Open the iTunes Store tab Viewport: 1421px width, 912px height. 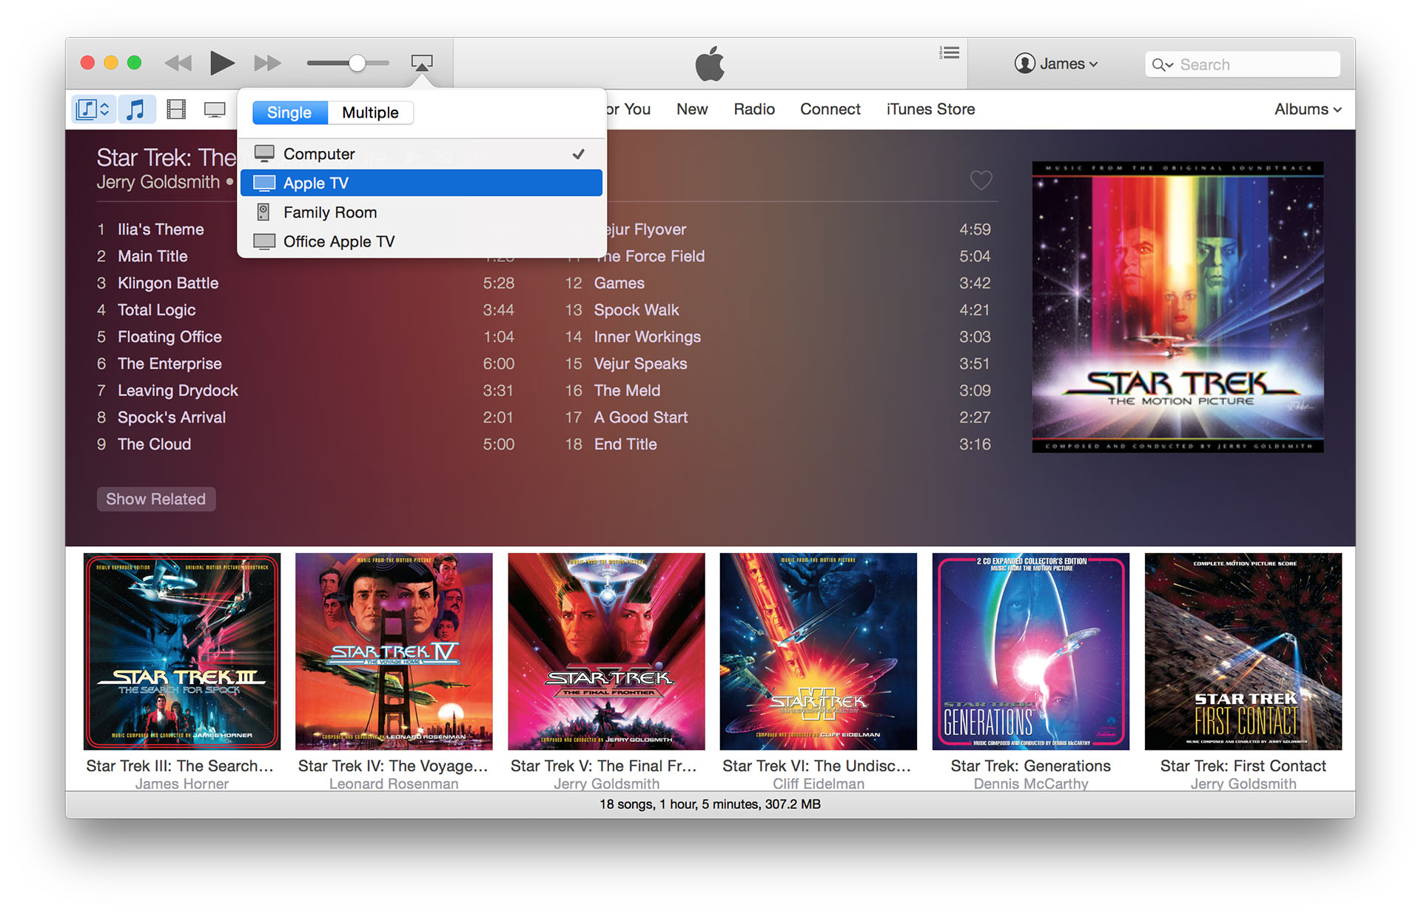(x=930, y=110)
